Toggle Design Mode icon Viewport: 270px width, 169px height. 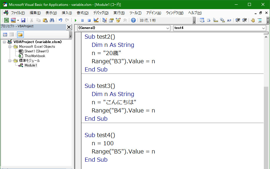[x=96, y=20]
